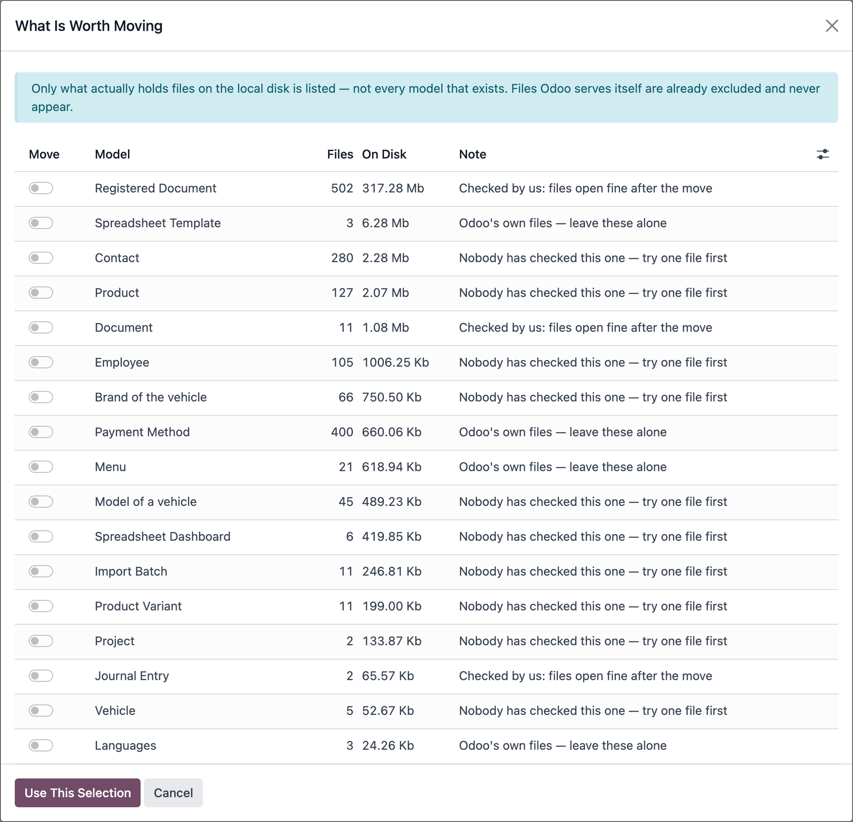The image size is (853, 822).
Task: Click the note on the Languages row
Action: click(x=562, y=746)
